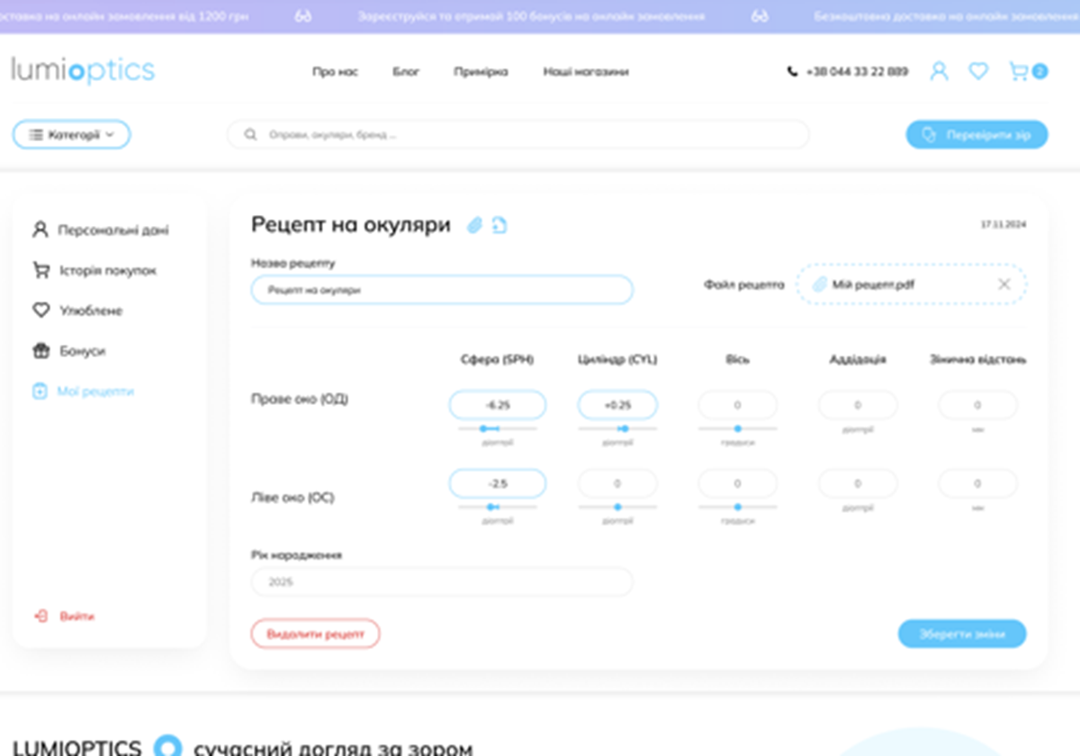The height and width of the screenshot is (756, 1080).
Task: Click Зберегти зміни button
Action: pyautogui.click(x=962, y=634)
